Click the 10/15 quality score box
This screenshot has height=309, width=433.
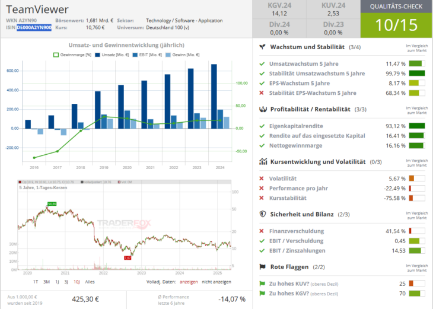pyautogui.click(x=396, y=25)
